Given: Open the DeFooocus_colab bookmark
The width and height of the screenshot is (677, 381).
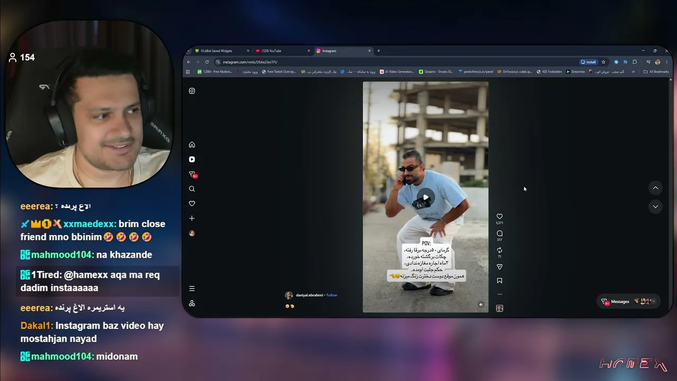Looking at the screenshot, I should [x=515, y=72].
